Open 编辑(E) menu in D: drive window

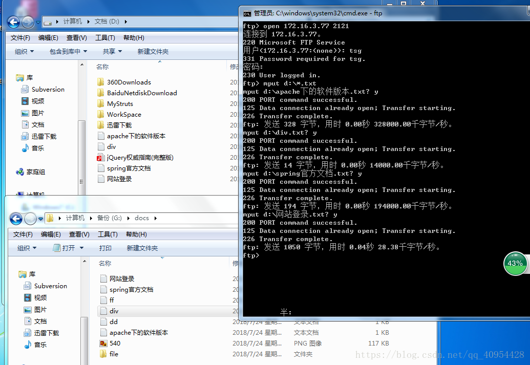pyautogui.click(x=48, y=38)
